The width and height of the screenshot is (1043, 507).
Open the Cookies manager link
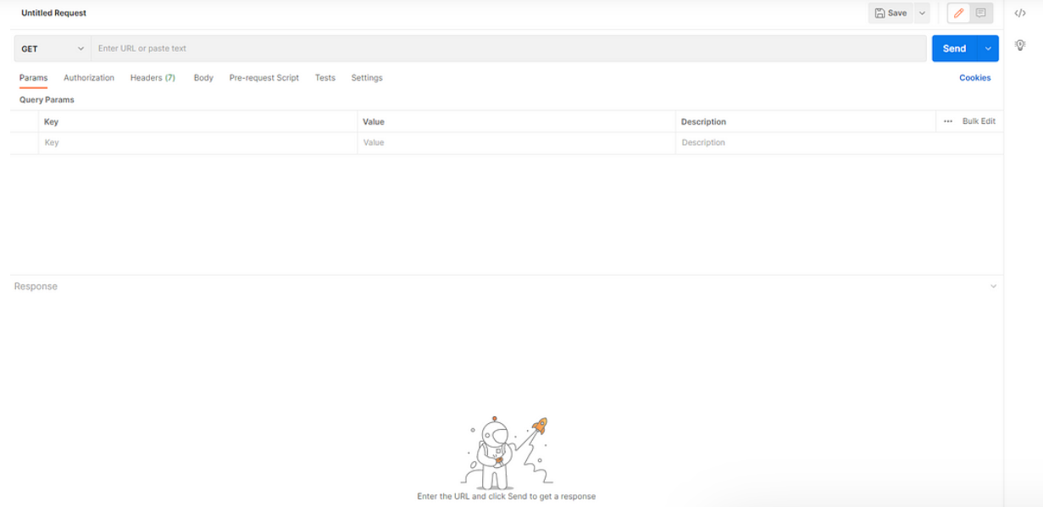pos(974,77)
